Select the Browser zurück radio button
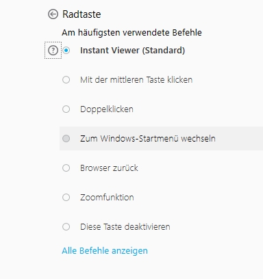The height and width of the screenshot is (279, 263). pos(66,168)
